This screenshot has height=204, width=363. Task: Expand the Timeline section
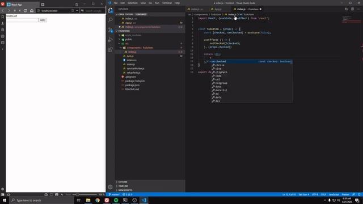123,186
